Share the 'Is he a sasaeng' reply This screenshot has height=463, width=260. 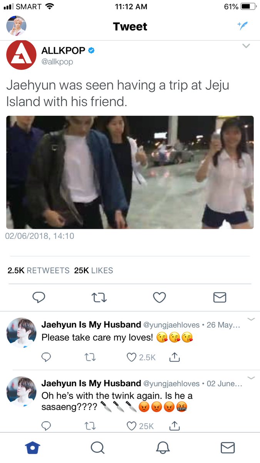[174, 425]
